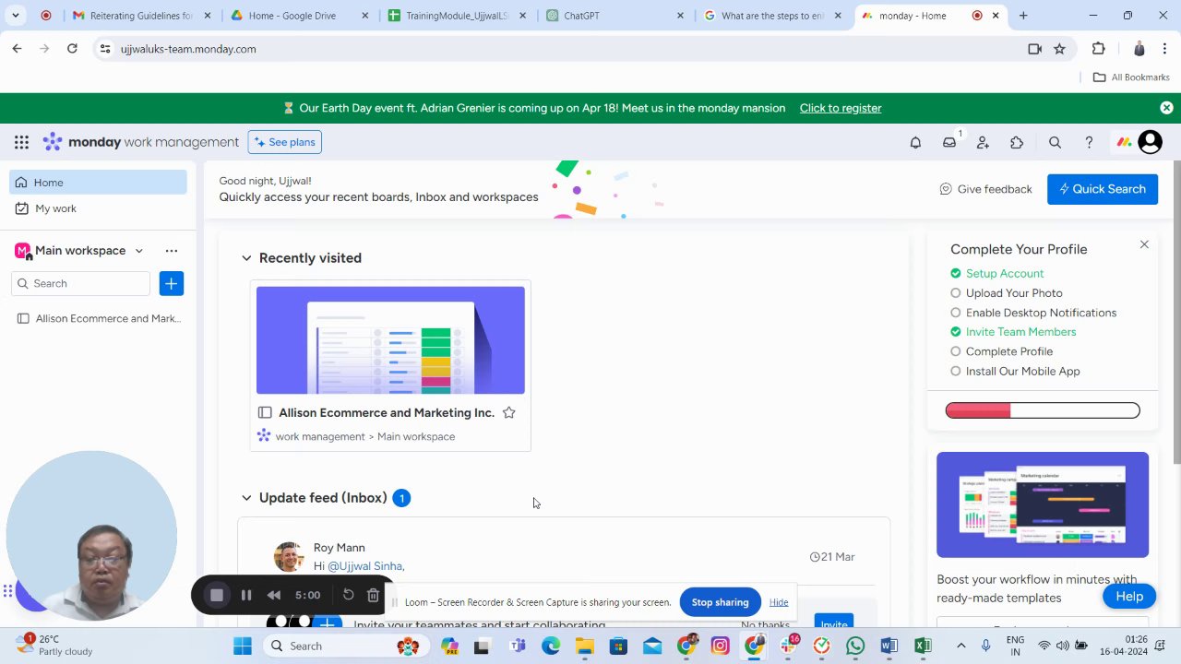Open workspace options three-dot menu
The image size is (1181, 664).
click(x=172, y=251)
